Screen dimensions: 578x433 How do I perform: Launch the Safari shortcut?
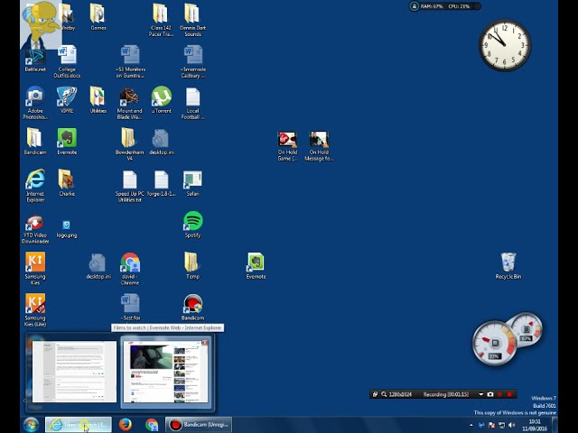tap(192, 183)
